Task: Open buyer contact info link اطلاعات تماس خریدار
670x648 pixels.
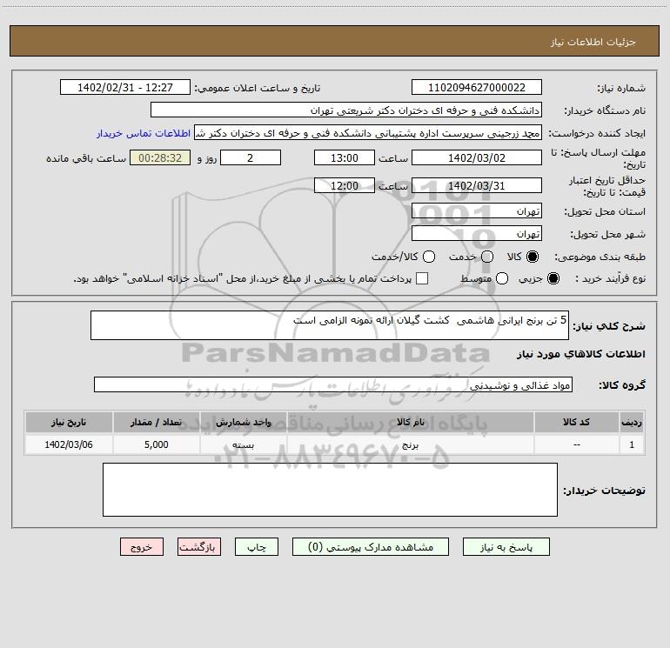Action: tap(144, 133)
